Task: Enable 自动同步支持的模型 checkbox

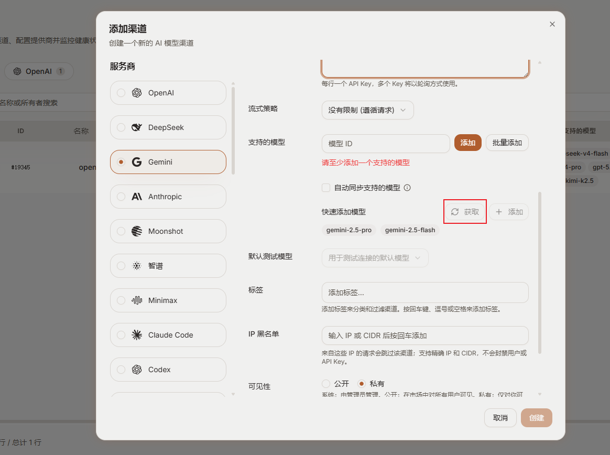Action: [326, 188]
